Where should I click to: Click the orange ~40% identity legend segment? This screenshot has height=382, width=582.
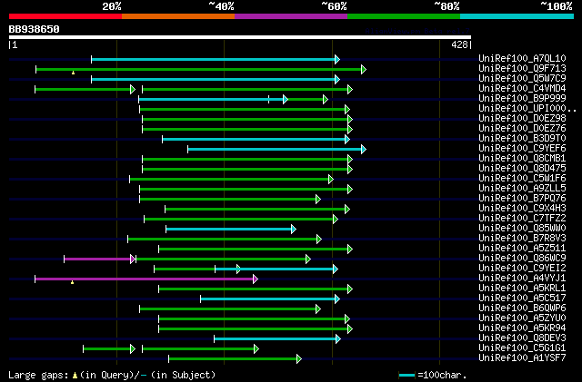(x=178, y=16)
